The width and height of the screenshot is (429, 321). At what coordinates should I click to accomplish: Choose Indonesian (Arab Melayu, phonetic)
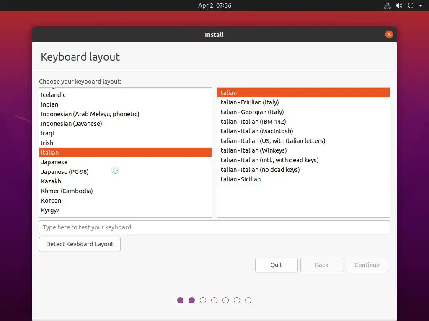pos(125,114)
